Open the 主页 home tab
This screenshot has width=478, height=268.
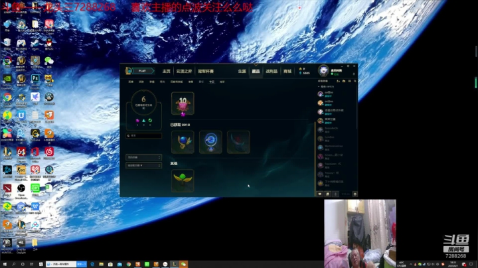click(166, 71)
